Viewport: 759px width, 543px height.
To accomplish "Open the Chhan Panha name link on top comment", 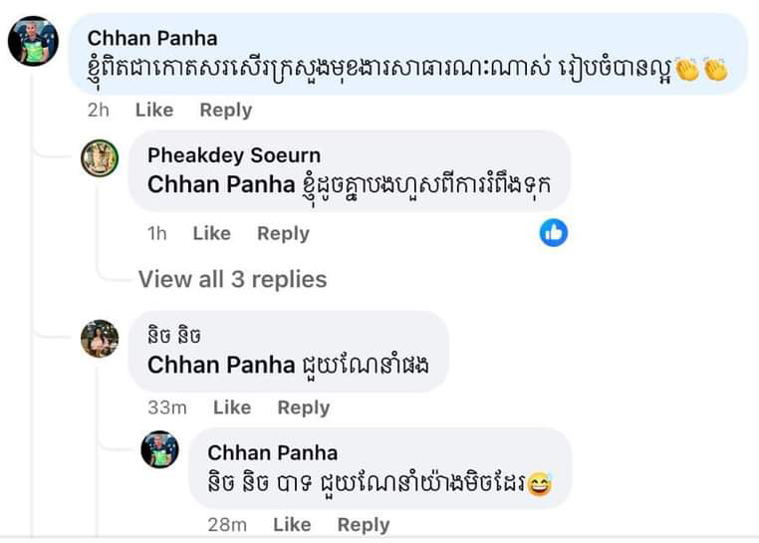I will point(151,38).
